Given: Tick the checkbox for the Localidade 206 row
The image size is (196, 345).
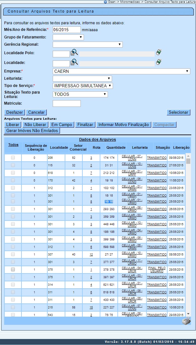Looking at the screenshot, I should (13, 158).
